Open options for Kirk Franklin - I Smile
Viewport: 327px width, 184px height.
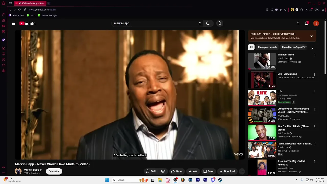(315, 127)
